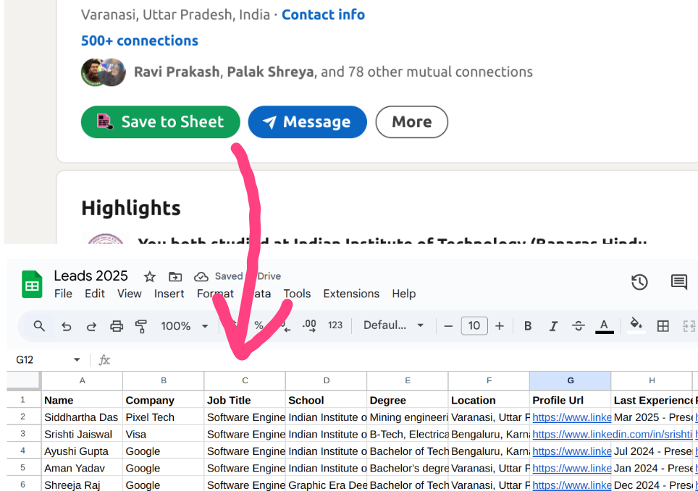Screen dimensions: 698x491
Task: Open the Format menu
Action: 215,294
